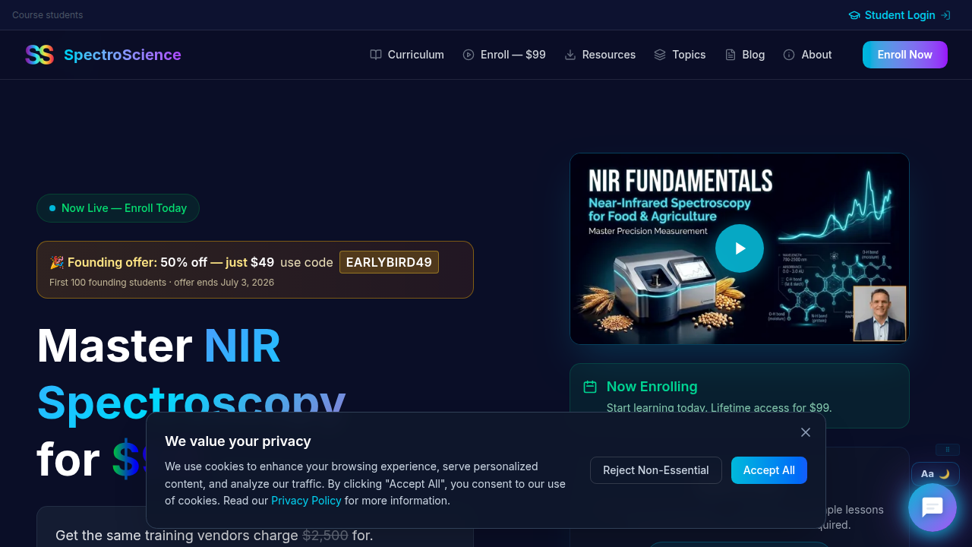Click the struck-through $2,500 price

pos(325,536)
